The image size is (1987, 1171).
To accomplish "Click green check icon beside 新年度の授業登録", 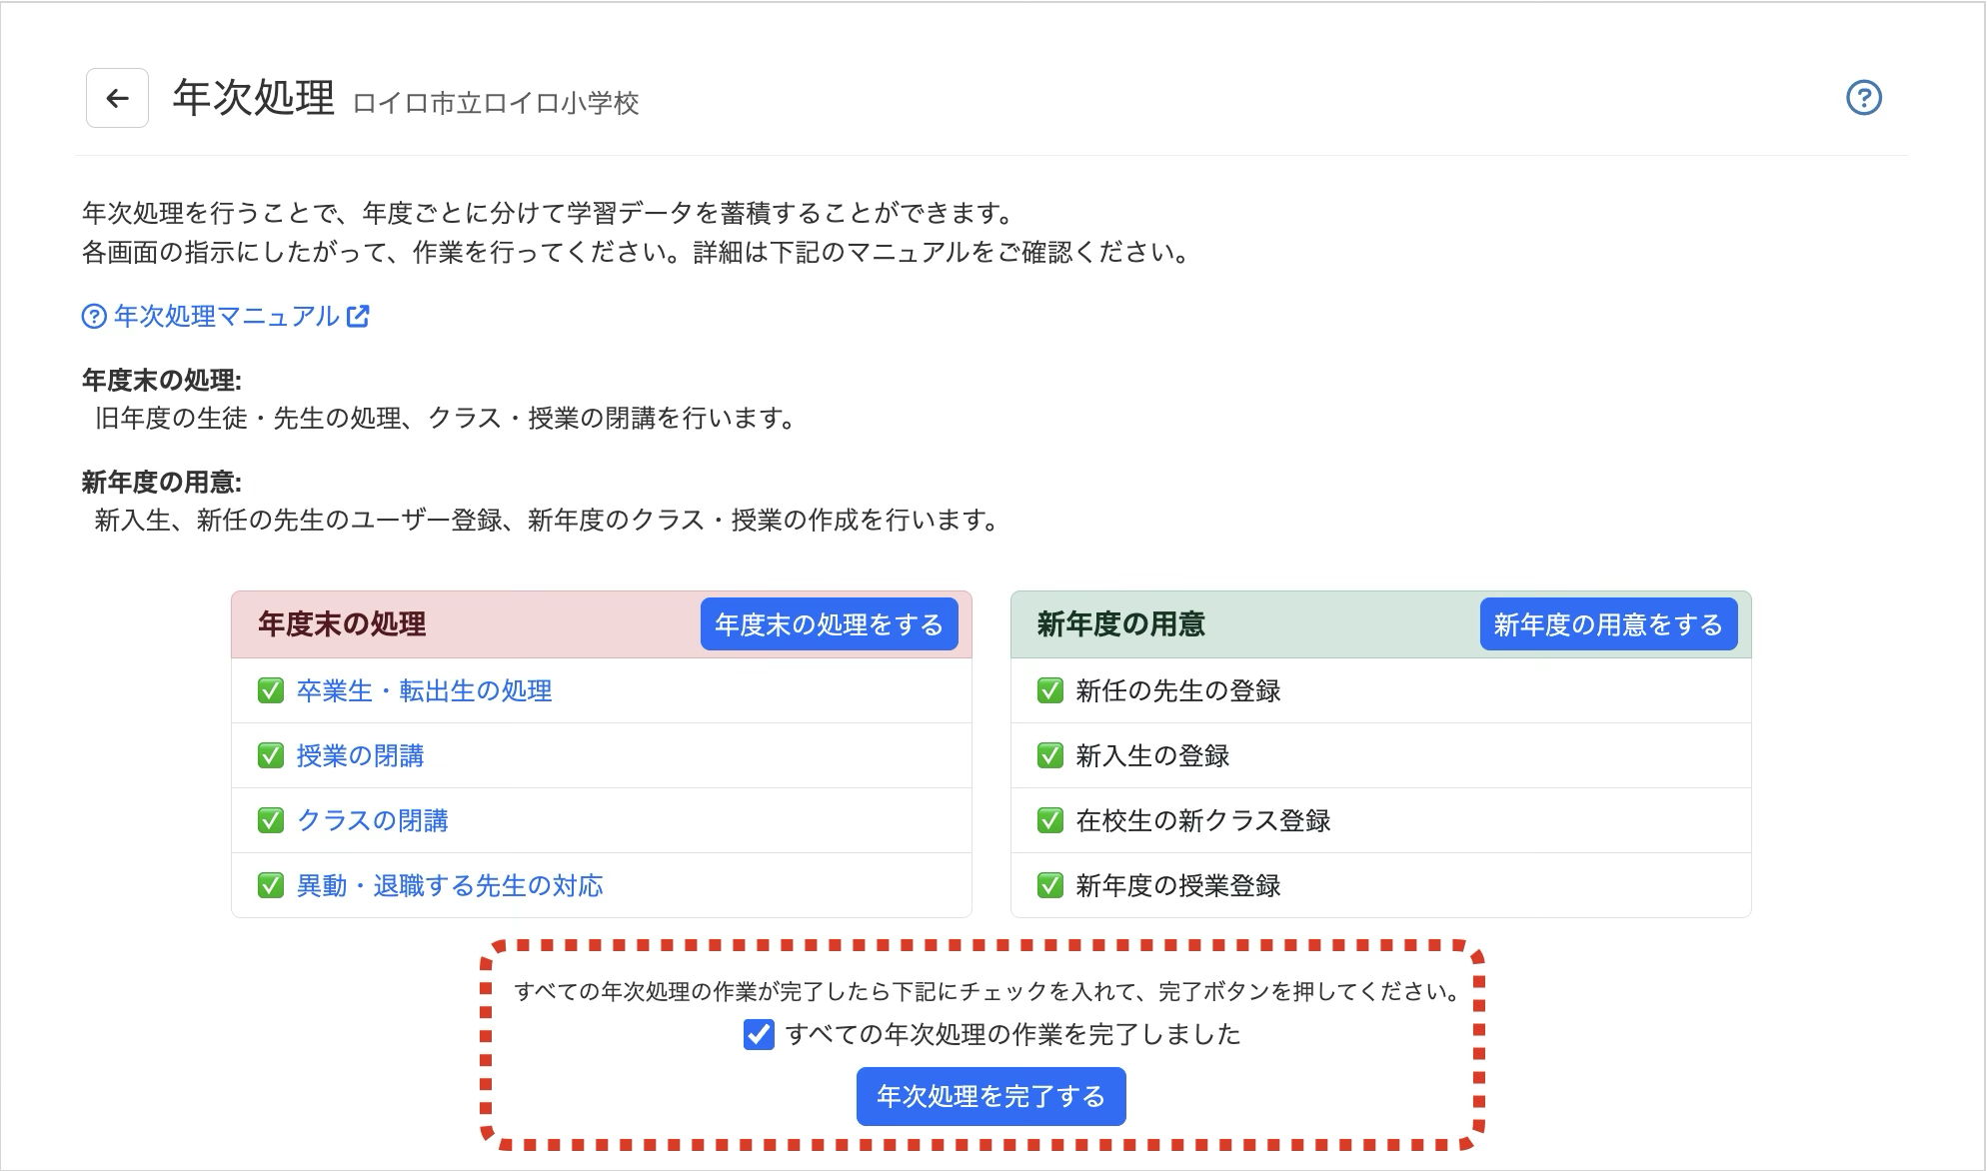I will coord(1049,886).
